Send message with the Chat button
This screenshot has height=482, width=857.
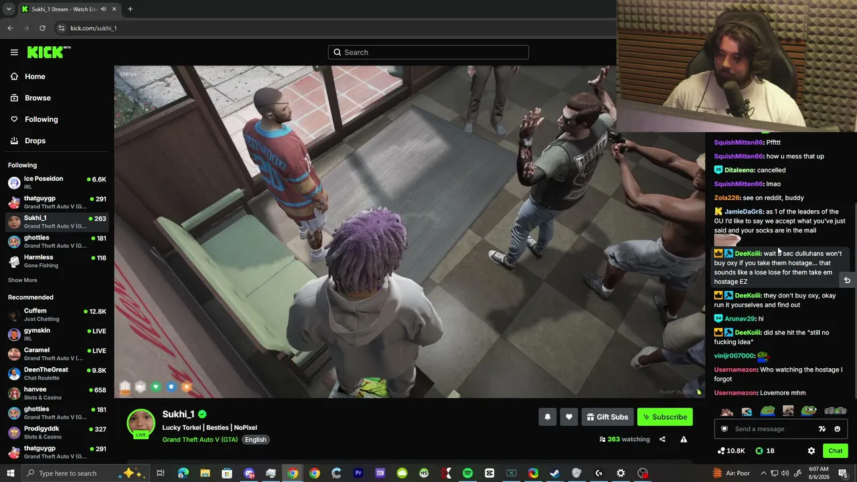click(x=835, y=451)
